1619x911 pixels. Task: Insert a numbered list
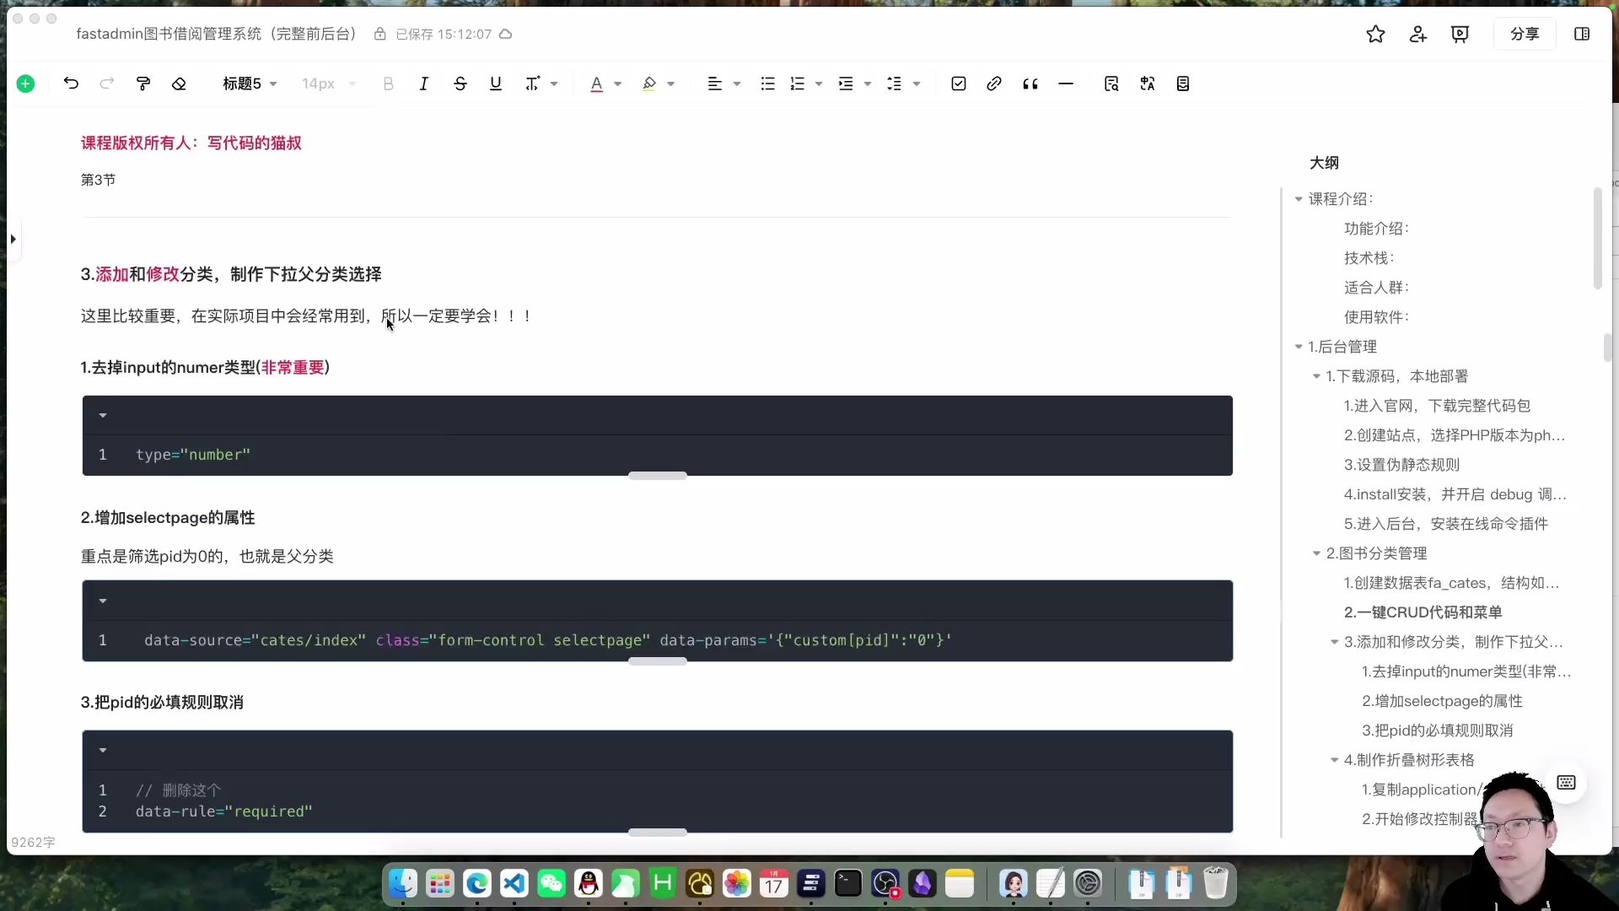797,84
